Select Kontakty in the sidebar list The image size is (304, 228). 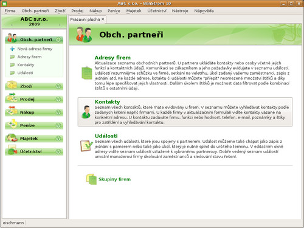[x=26, y=65]
